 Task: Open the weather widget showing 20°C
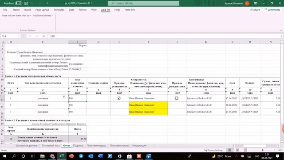click(x=221, y=156)
